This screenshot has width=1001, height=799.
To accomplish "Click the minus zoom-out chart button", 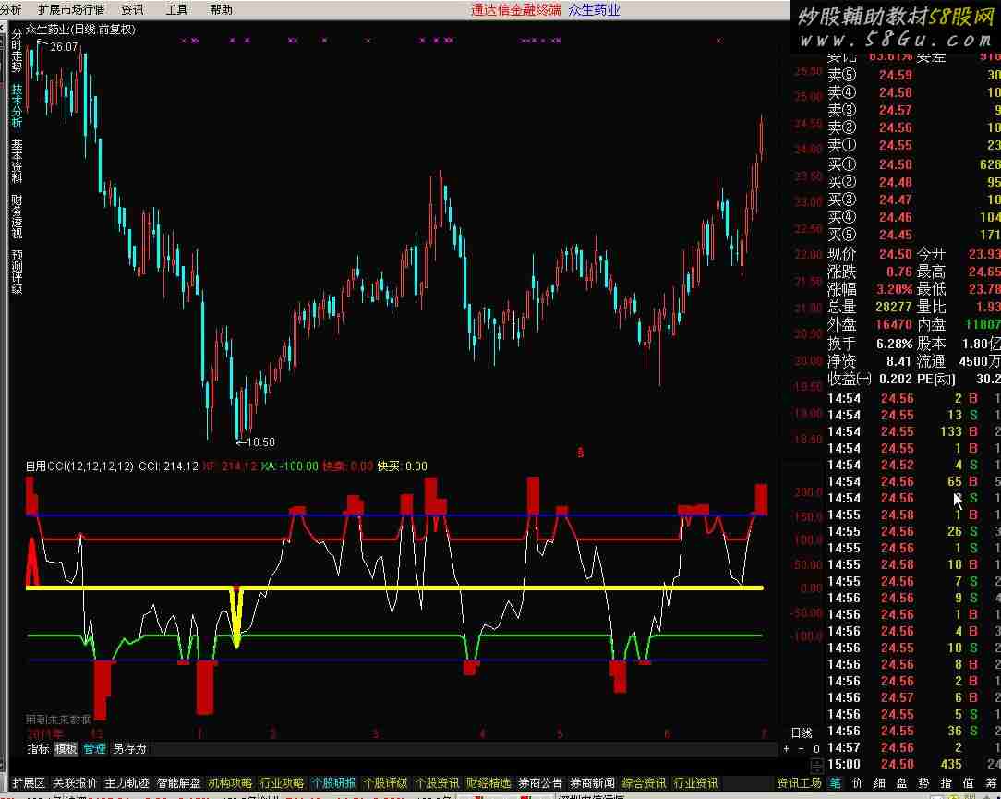I will pos(801,749).
